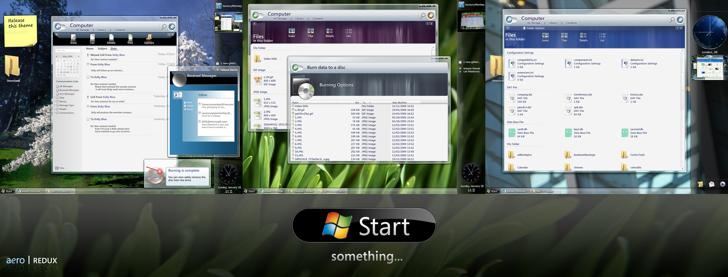The width and height of the screenshot is (728, 277).
Task: Open the db67iz01.baxter taskbar button
Action: click(545, 191)
